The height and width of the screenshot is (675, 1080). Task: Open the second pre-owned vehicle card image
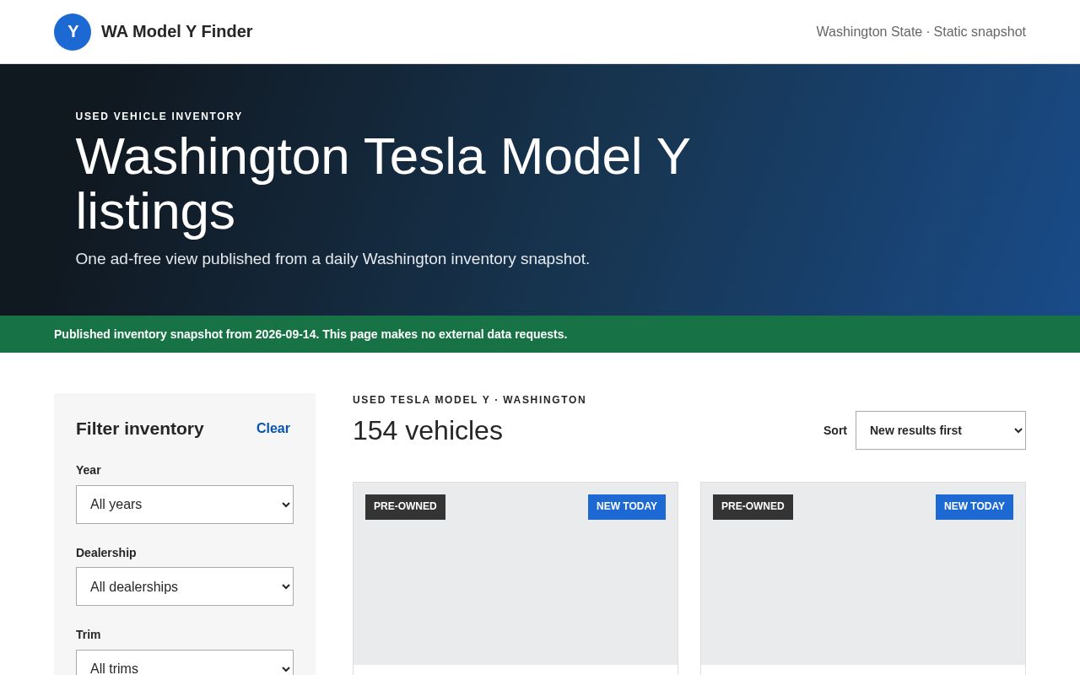coord(863,574)
